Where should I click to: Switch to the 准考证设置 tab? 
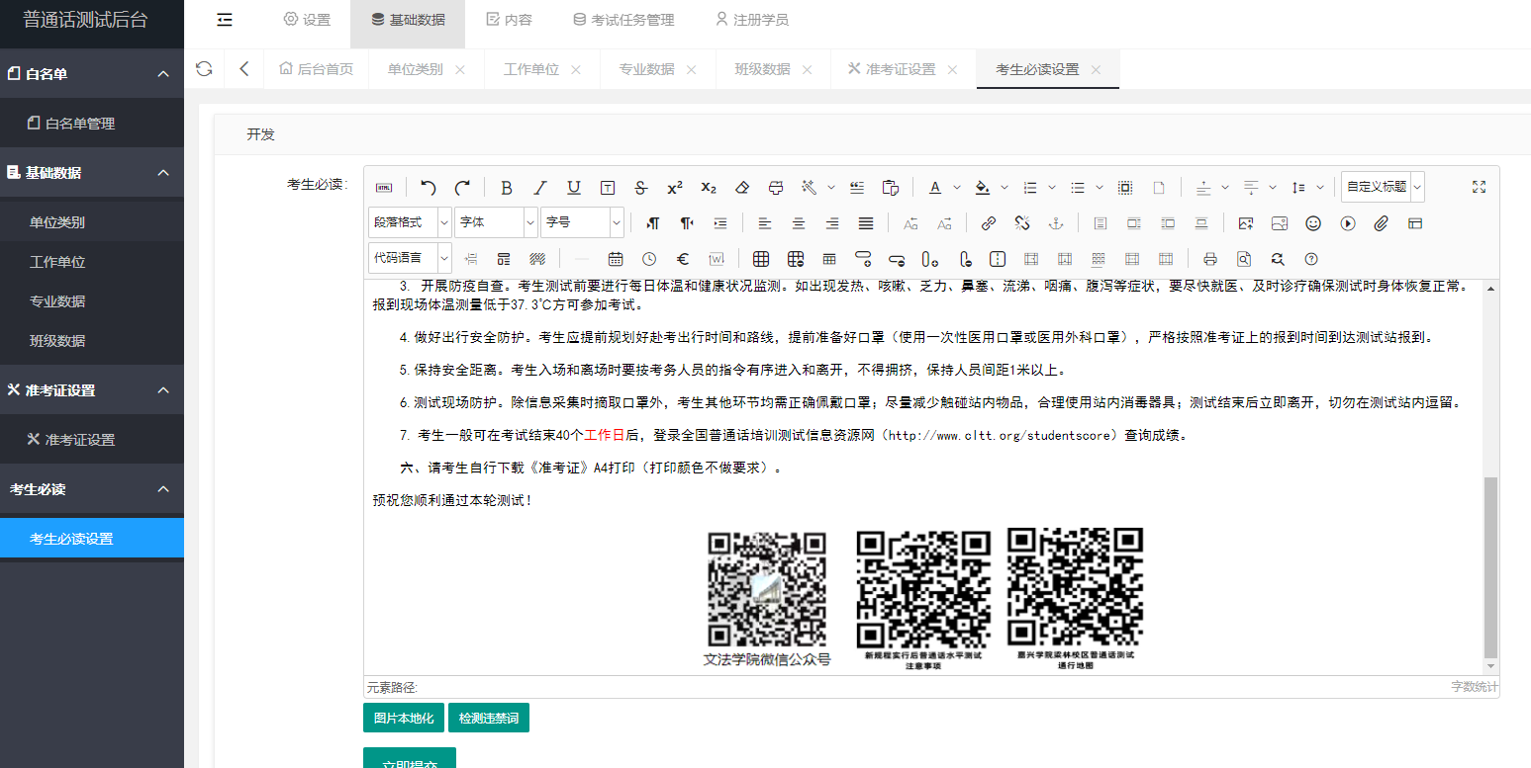901,69
